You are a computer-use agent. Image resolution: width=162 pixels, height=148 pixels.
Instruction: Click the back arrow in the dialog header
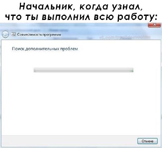click(x=5, y=34)
